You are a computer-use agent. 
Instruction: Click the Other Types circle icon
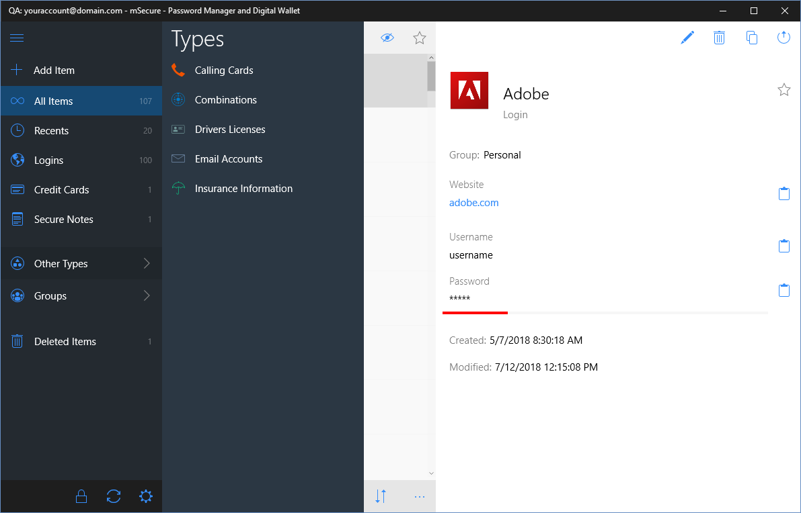click(17, 264)
